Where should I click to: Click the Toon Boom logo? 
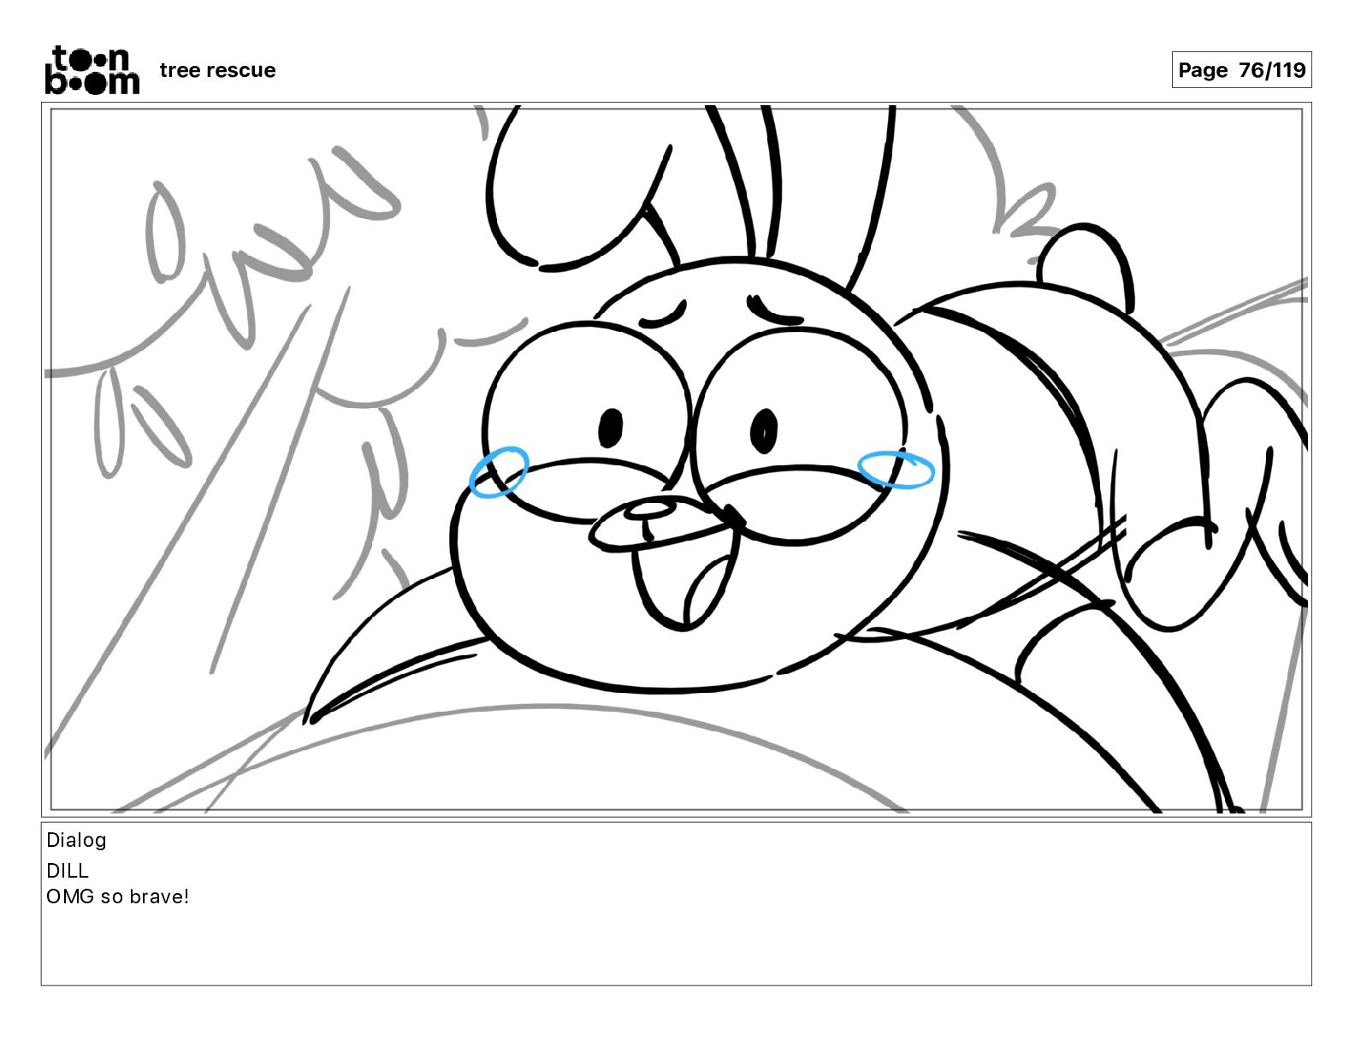[92, 70]
